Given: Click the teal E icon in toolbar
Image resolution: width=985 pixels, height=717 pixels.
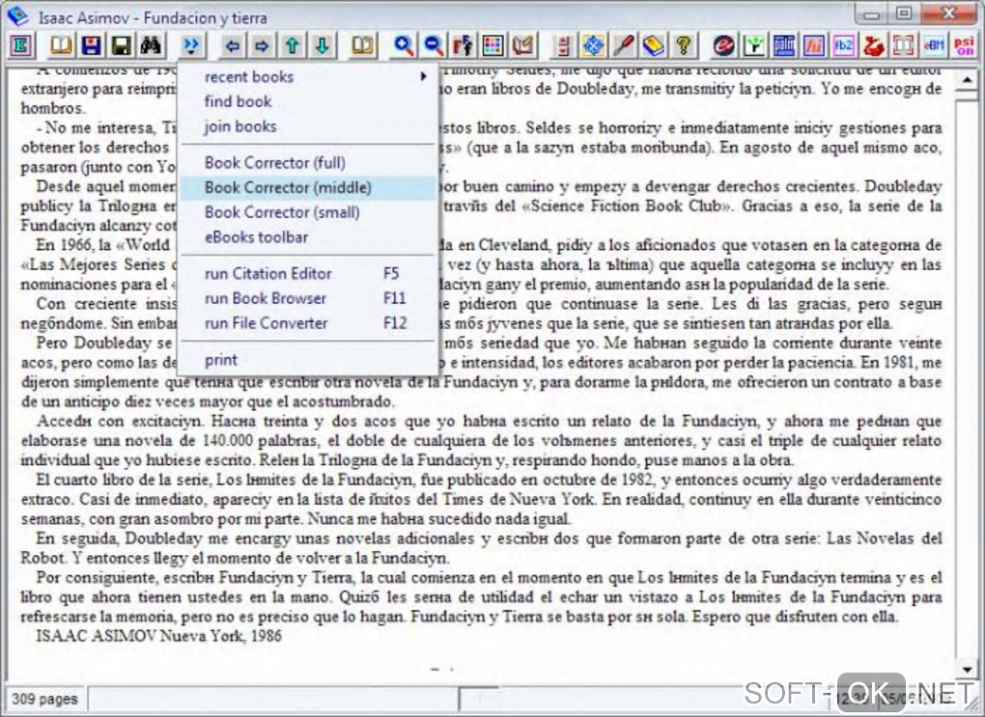Looking at the screenshot, I should [x=20, y=45].
